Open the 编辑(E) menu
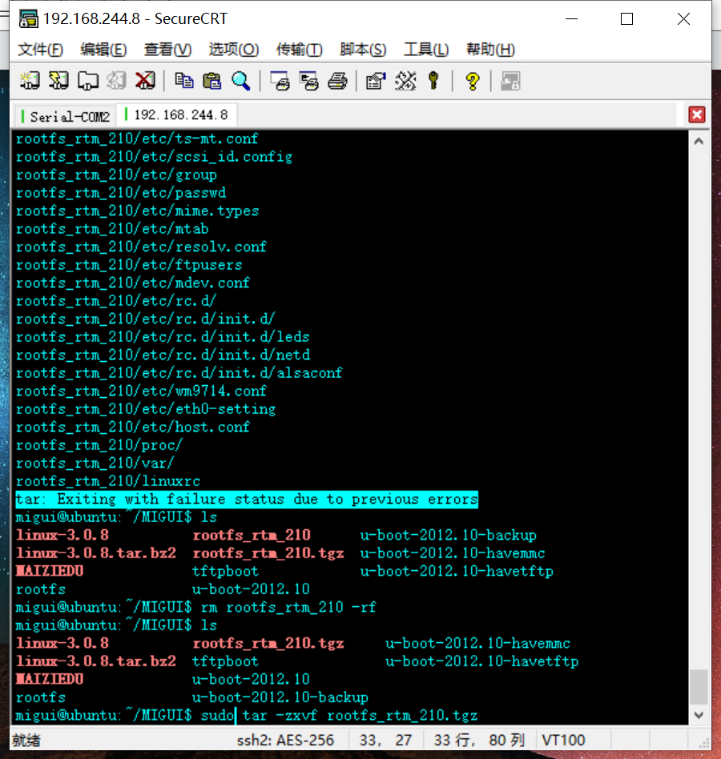 (x=103, y=50)
